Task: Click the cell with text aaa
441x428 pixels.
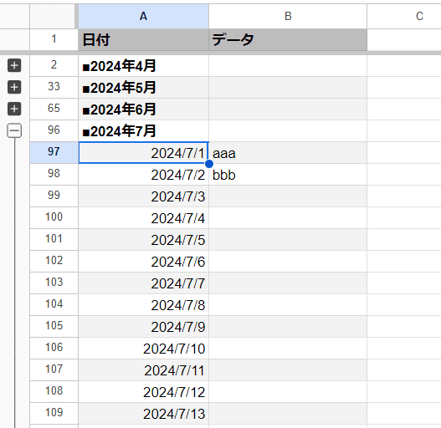Action: tap(288, 153)
